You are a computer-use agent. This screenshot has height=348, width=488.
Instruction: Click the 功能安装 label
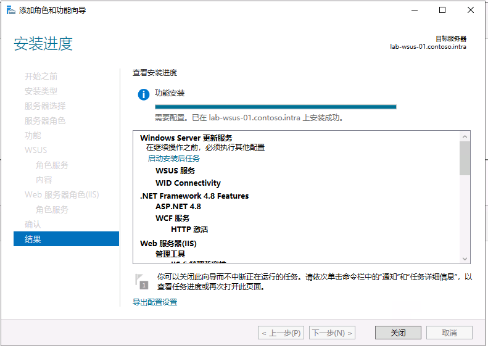point(170,93)
